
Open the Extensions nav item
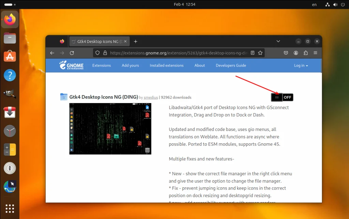tap(102, 65)
